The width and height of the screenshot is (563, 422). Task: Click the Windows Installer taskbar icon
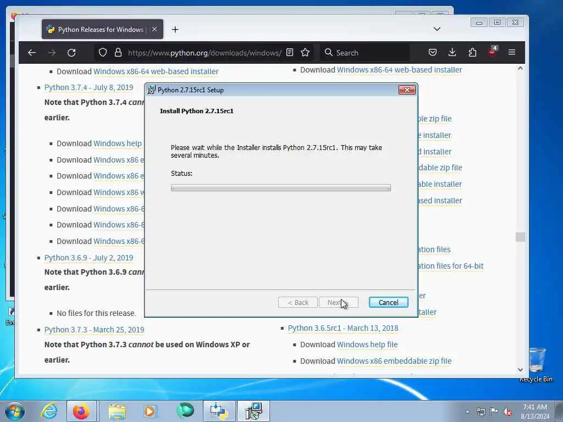[253, 411]
